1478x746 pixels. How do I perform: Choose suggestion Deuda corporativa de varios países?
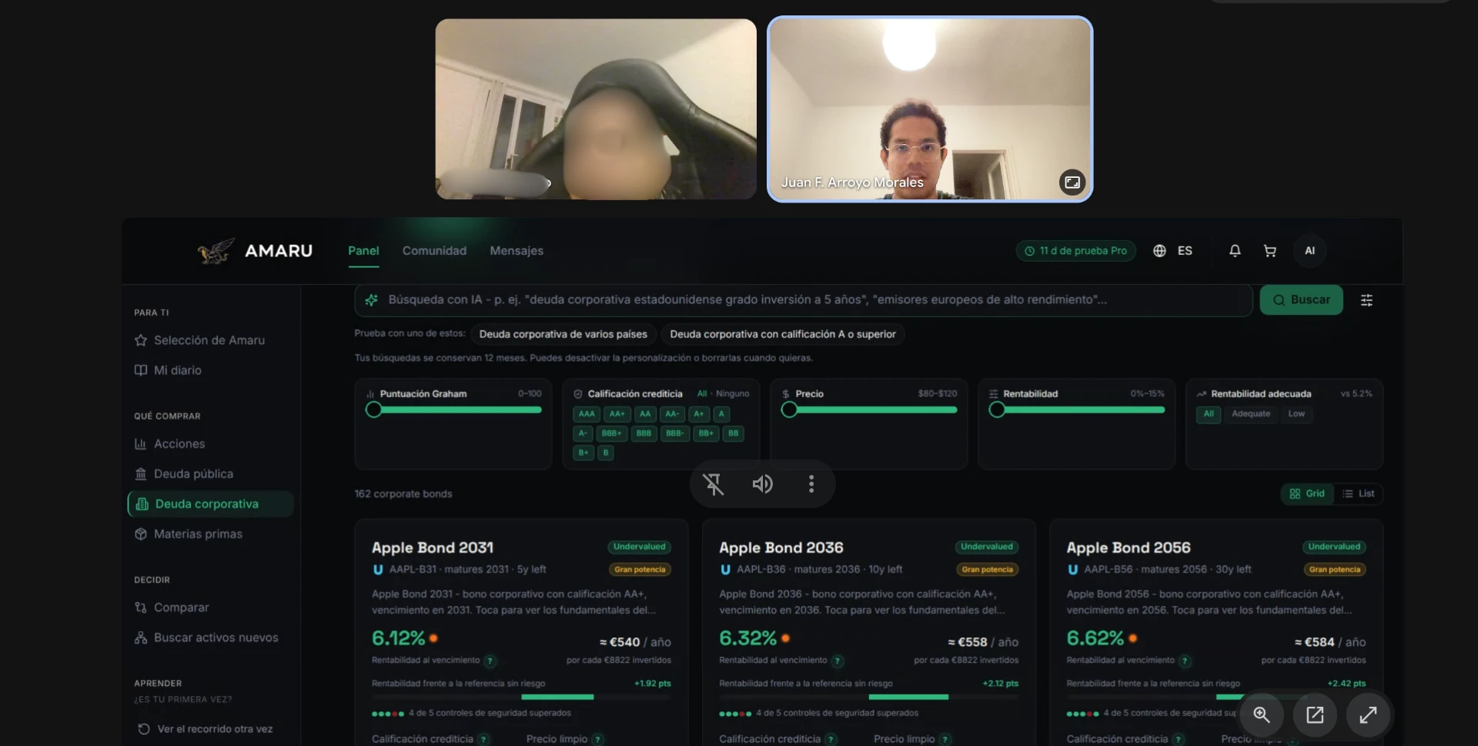click(563, 334)
